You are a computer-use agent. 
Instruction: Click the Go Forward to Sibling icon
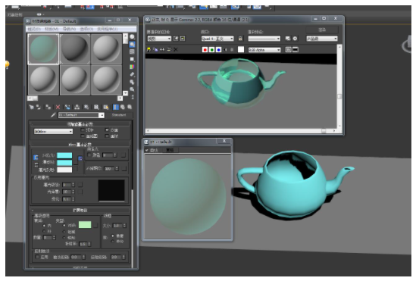click(x=130, y=107)
